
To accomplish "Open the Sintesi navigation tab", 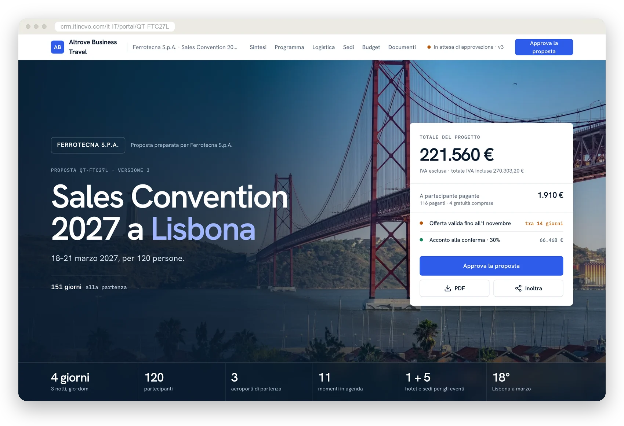I will (258, 47).
